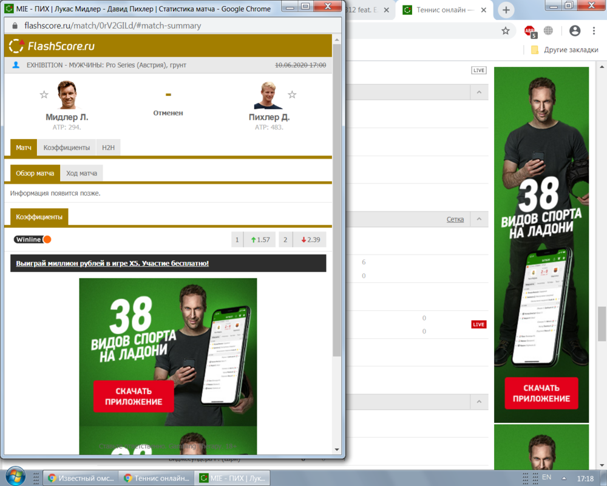Click the popup window's vertical scrollbar thumb
Image resolution: width=607 pixels, height=486 pixels.
click(x=337, y=200)
